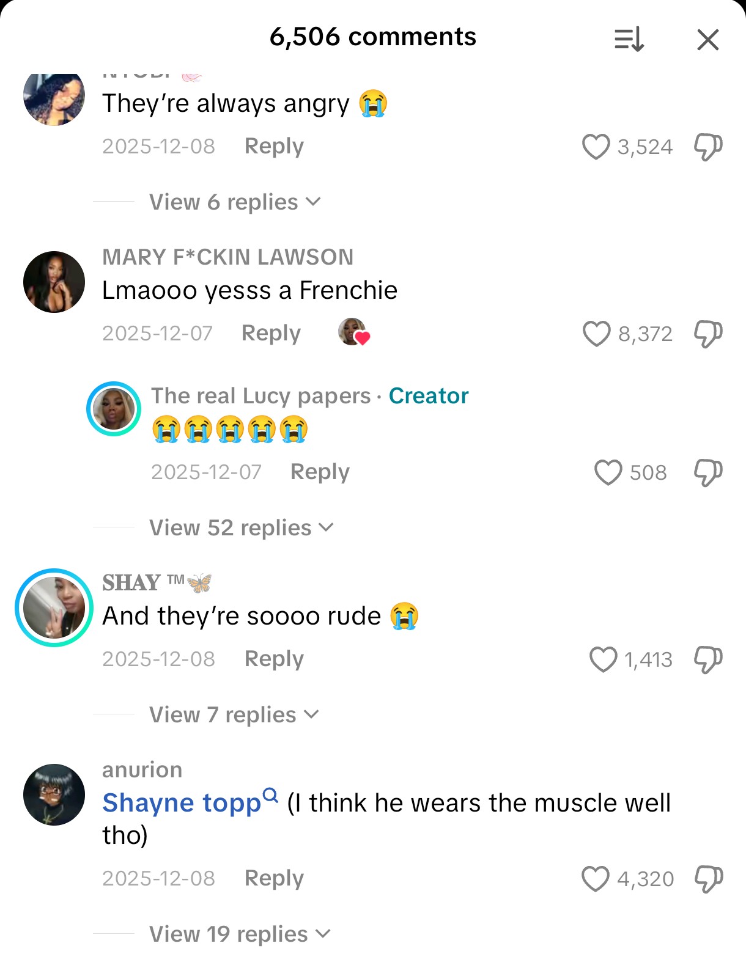Like the "They're always angry" comment
The width and height of the screenshot is (746, 968).
pyautogui.click(x=596, y=147)
